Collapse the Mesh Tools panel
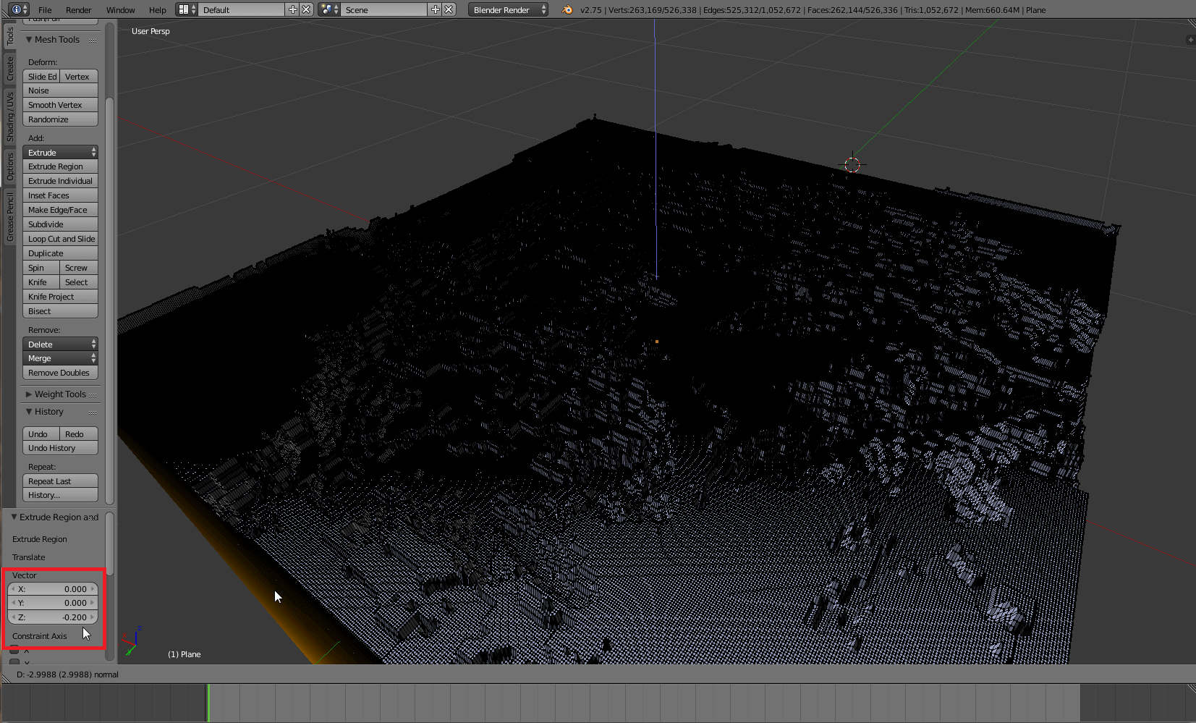Screen dimensions: 1196x723 coord(29,40)
